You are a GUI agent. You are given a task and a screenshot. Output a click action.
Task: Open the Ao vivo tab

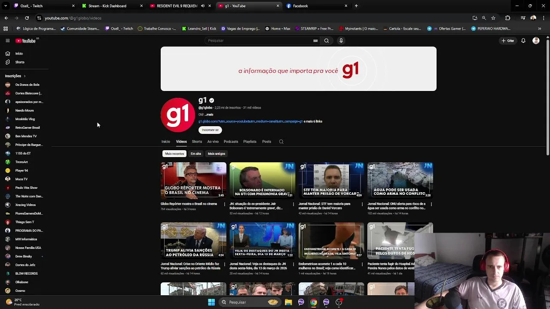coord(213,142)
